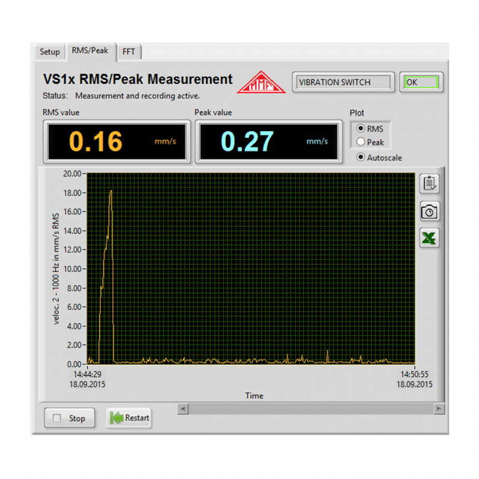Click the green OK status indicator

click(421, 82)
